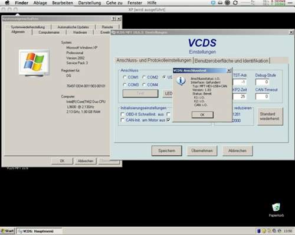Click the CAN-Timeout input field
This screenshot has height=235, width=295.
[x=262, y=96]
